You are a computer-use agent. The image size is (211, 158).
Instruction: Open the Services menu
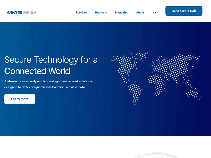tap(81, 12)
